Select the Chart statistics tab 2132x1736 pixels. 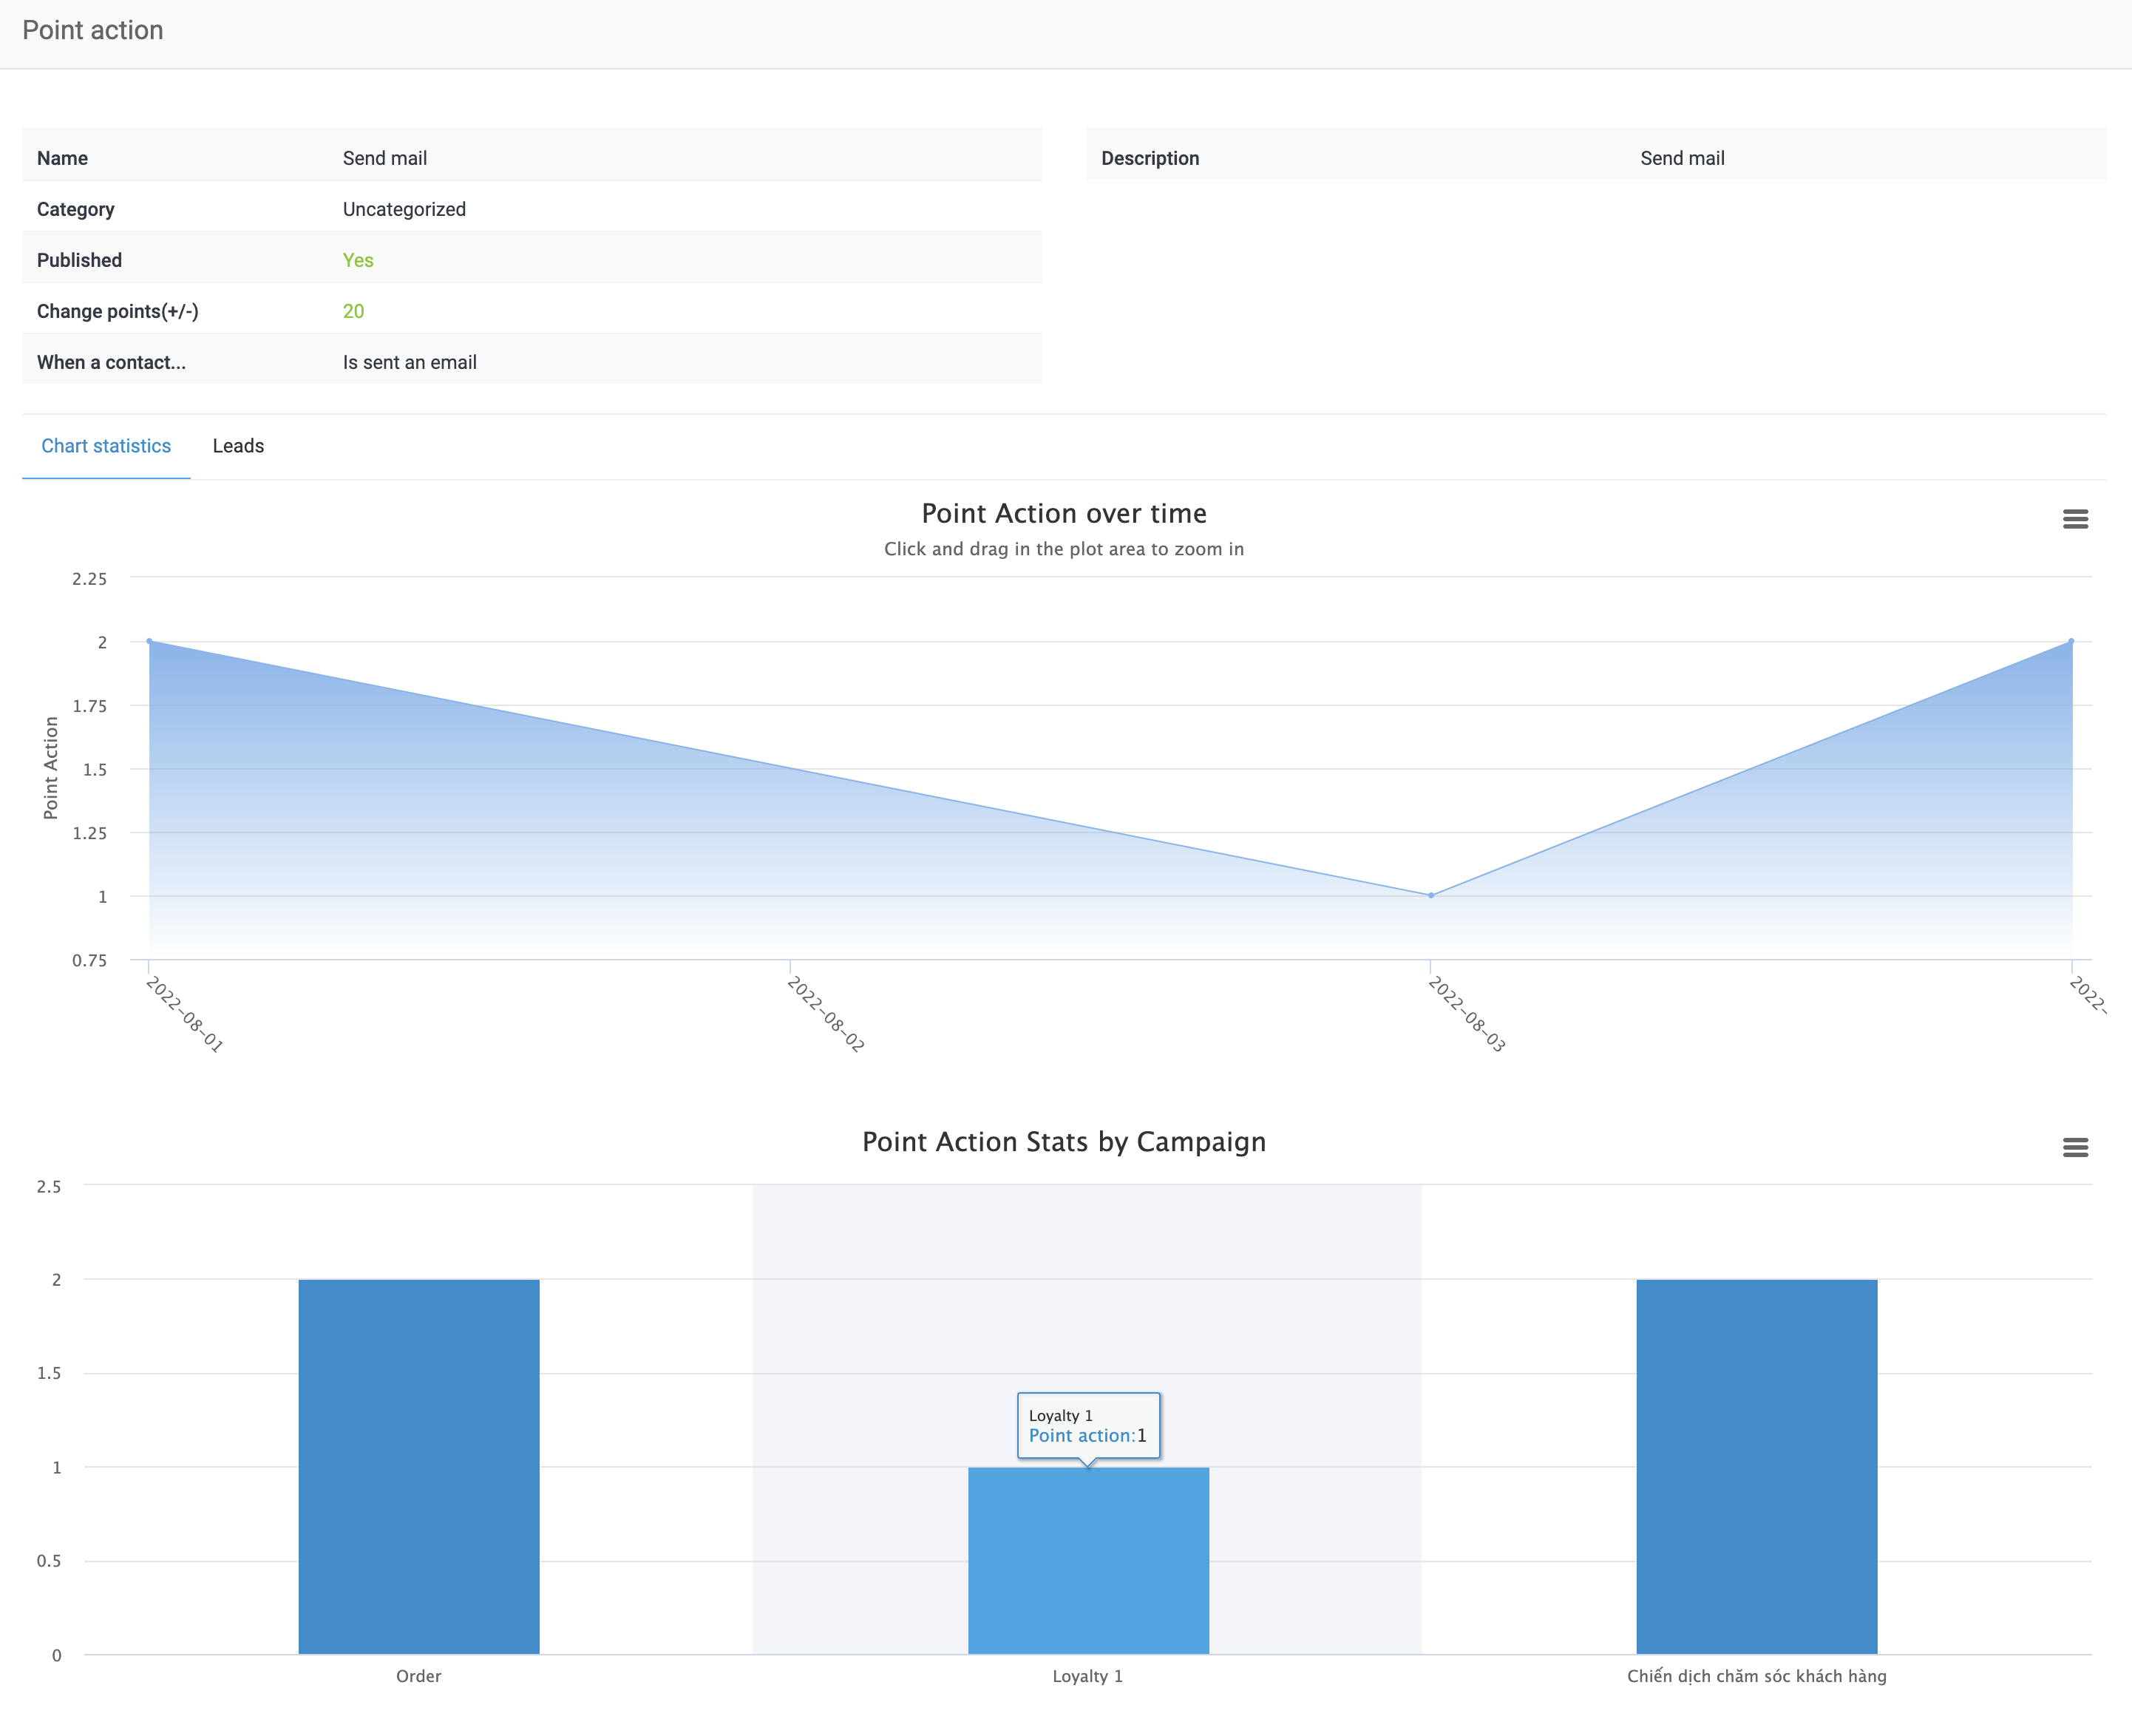pyautogui.click(x=106, y=446)
